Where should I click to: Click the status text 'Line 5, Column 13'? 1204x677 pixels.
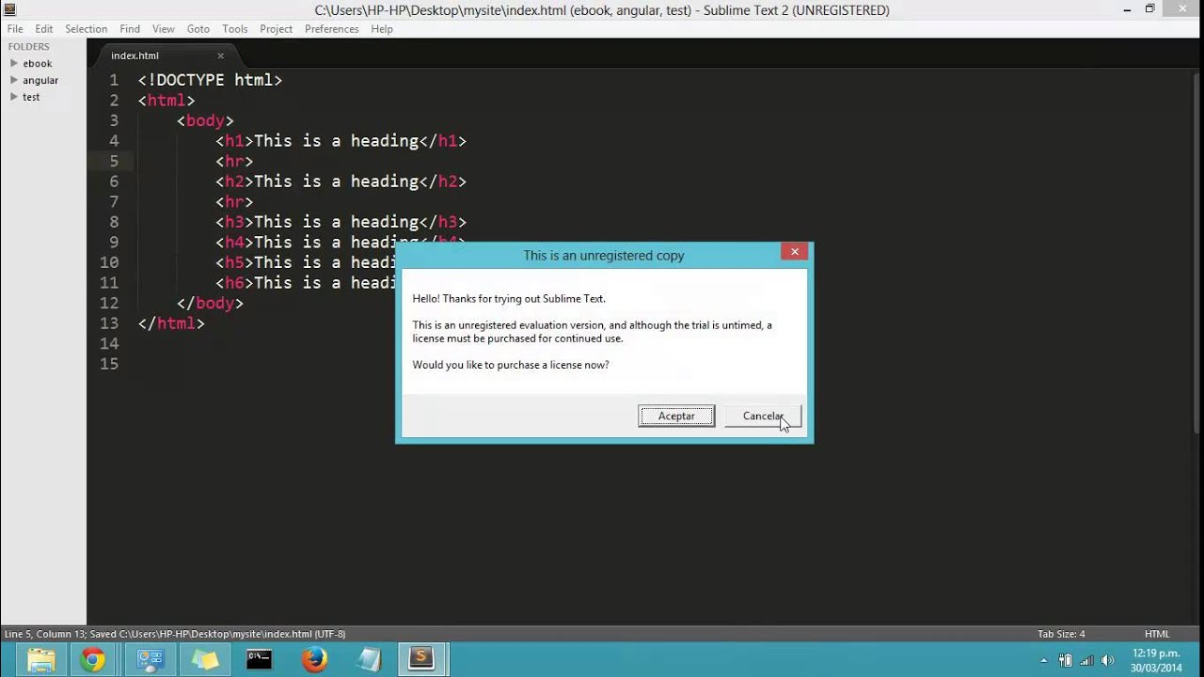click(45, 634)
